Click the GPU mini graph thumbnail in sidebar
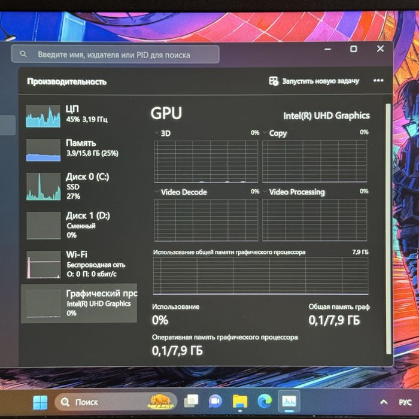 tap(44, 303)
